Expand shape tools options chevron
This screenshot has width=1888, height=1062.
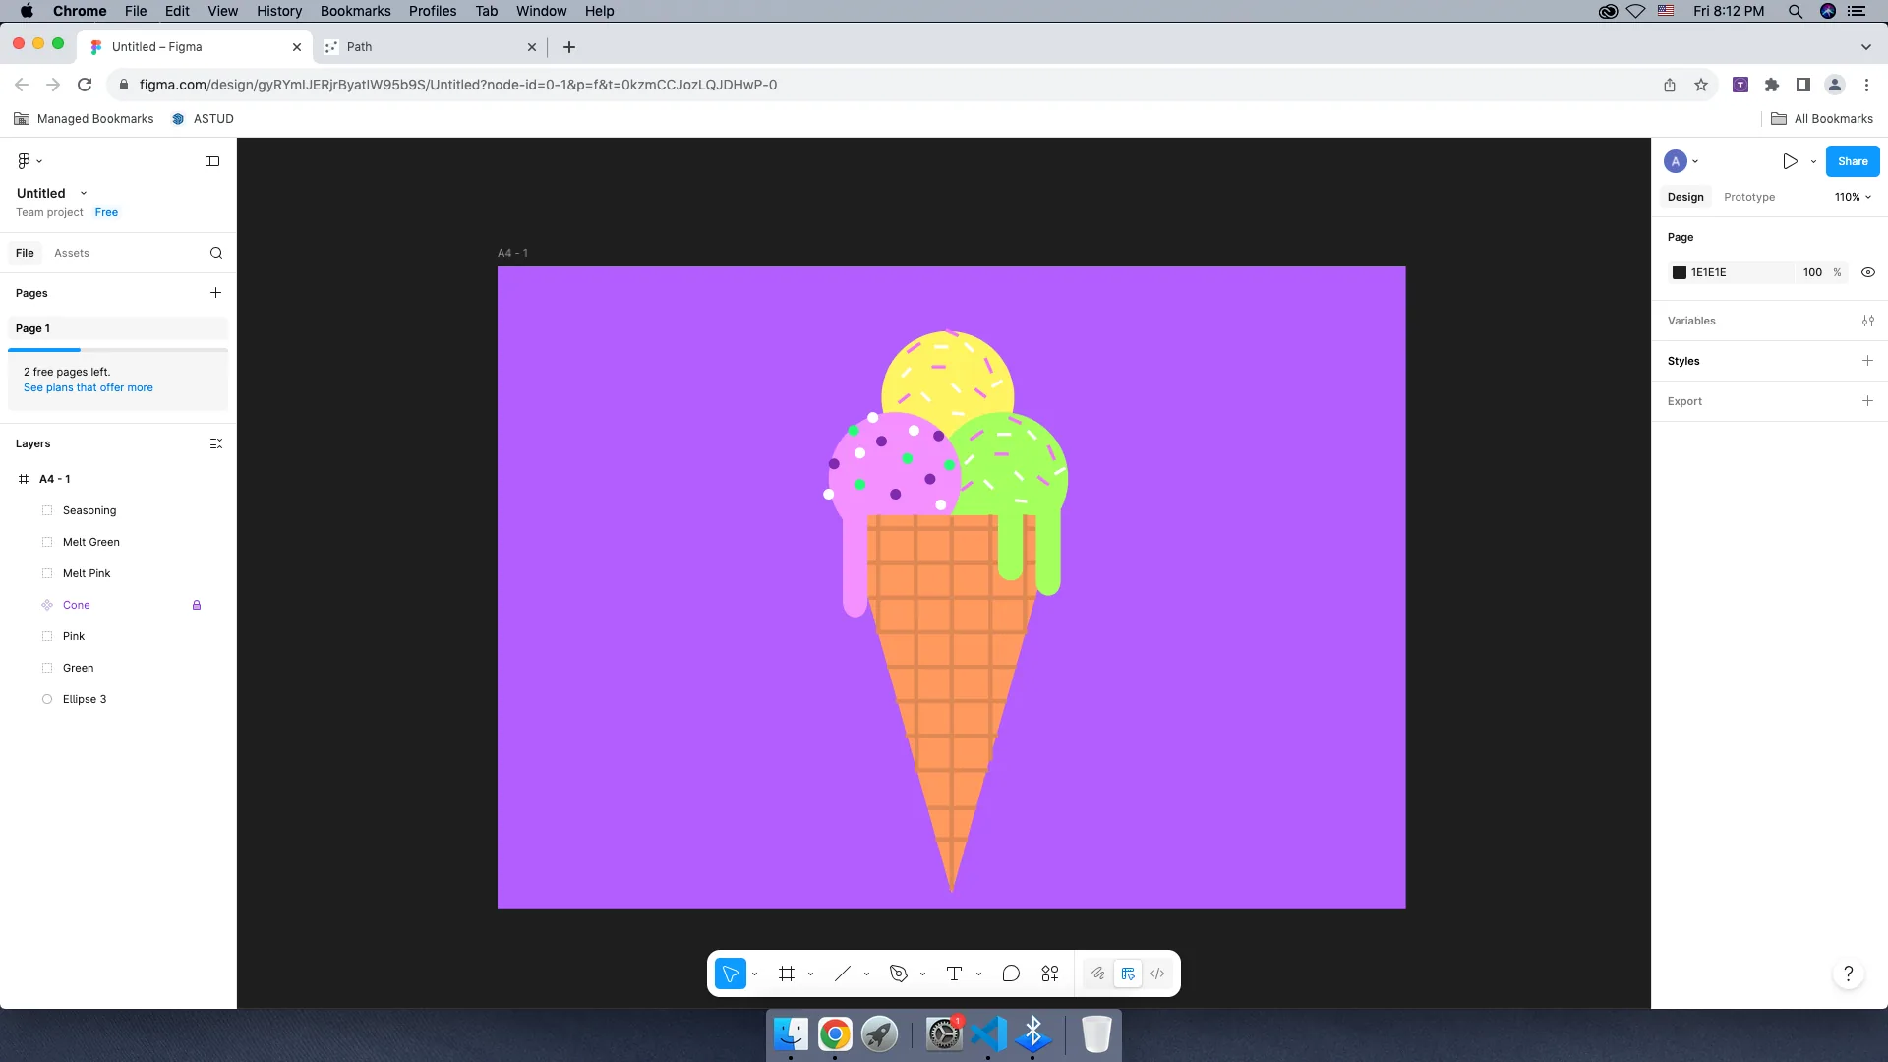point(866,974)
